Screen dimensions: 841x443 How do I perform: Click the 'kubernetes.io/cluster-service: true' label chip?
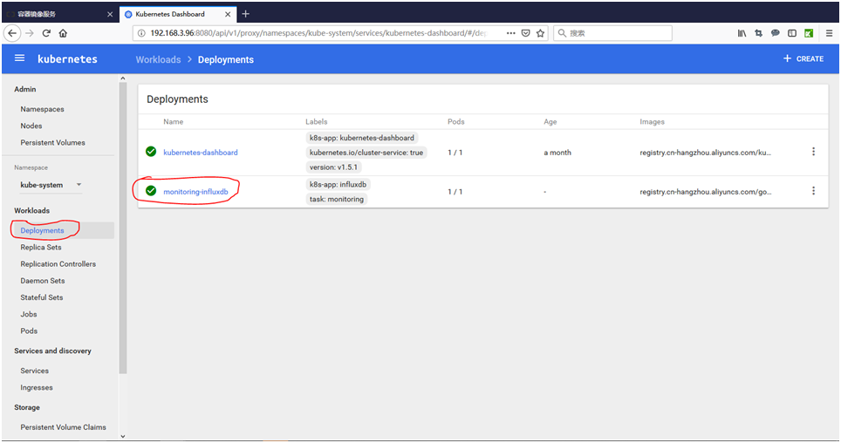[366, 153]
